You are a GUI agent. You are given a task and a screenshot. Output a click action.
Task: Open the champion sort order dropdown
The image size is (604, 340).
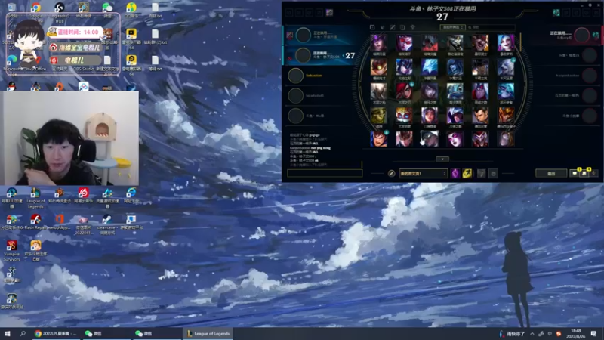click(452, 27)
